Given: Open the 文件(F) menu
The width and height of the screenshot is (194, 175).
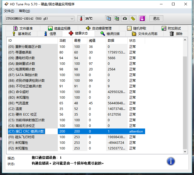Looking at the screenshot, I should tap(9, 11).
